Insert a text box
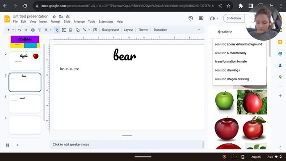286x161 pixels. (x=63, y=30)
